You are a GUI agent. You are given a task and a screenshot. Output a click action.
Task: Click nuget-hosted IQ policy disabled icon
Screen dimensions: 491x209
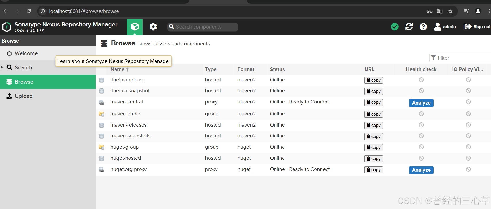[468, 158]
